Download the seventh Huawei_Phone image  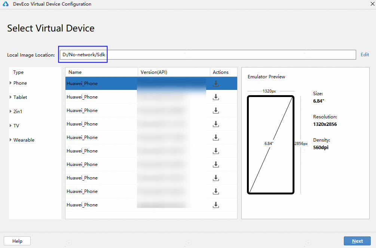pos(216,164)
